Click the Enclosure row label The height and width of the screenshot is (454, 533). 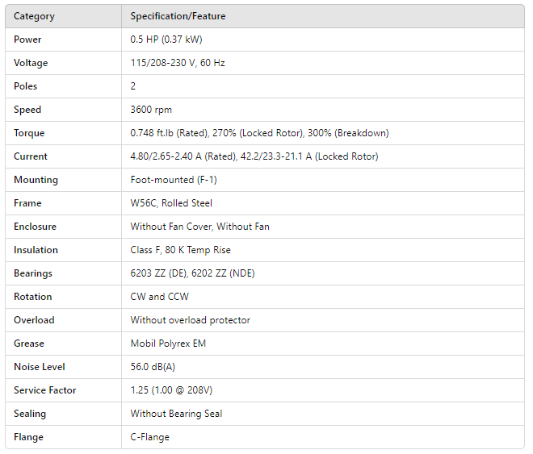(35, 227)
